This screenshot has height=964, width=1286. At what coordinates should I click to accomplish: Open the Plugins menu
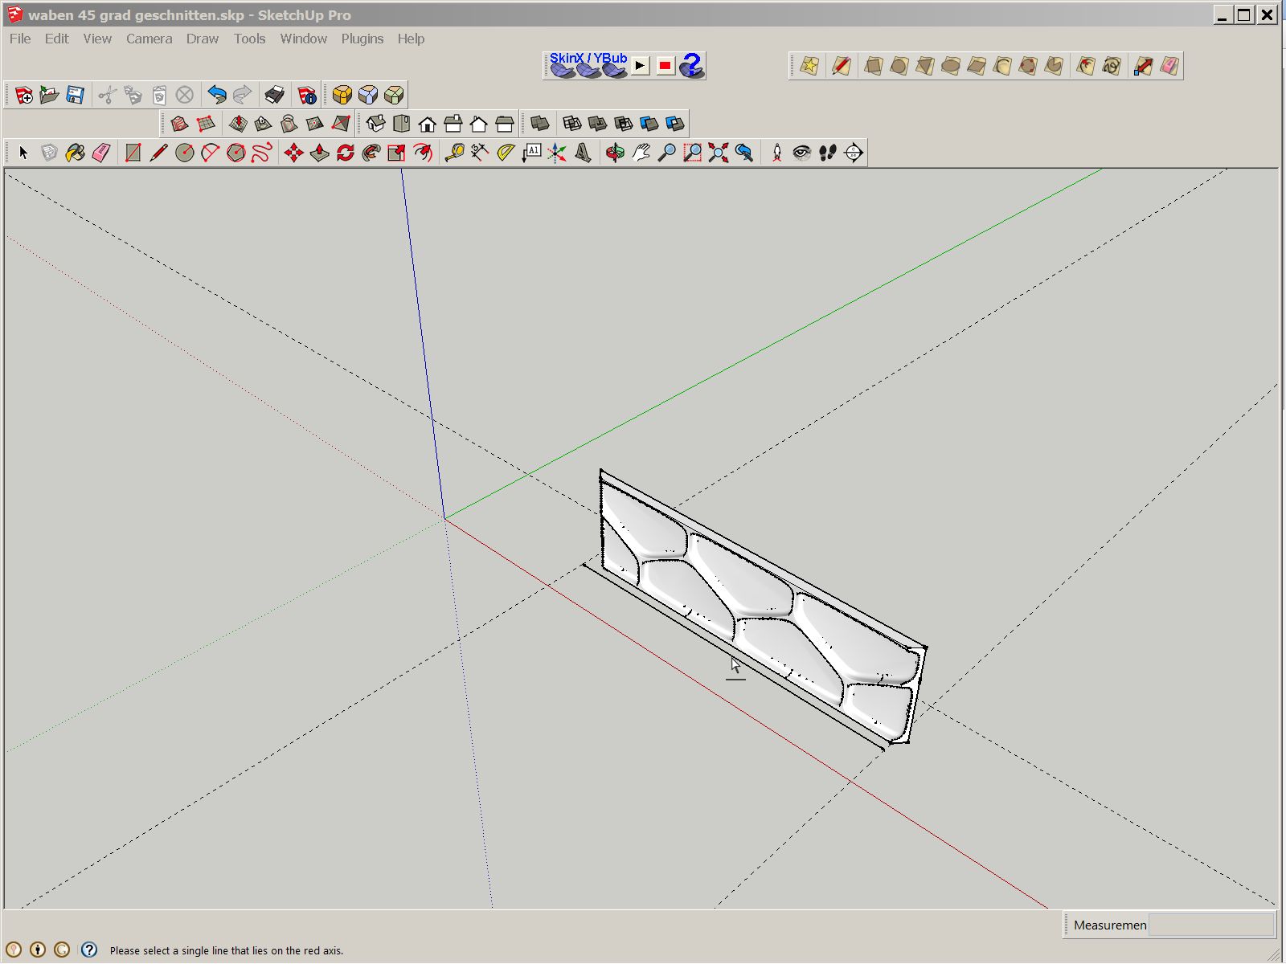click(362, 39)
